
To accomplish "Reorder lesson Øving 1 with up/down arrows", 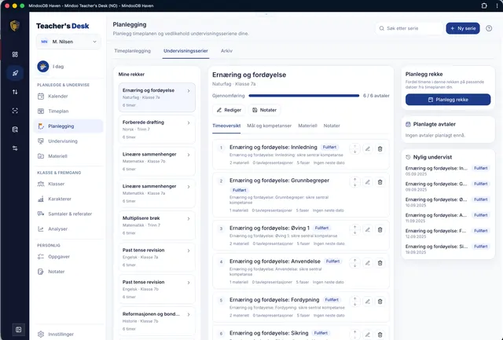I will [x=354, y=229].
